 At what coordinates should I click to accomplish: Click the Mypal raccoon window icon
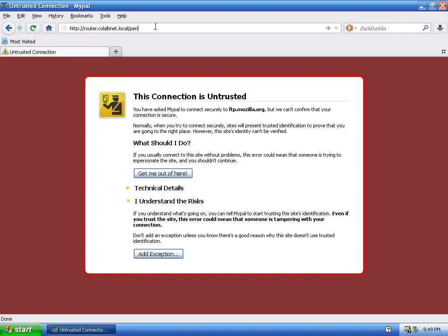[4, 5]
